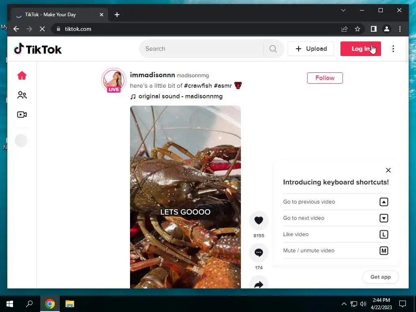Screen dimensions: 416x312
Task: Open comments with speech bubble icon
Action: tap(259, 252)
